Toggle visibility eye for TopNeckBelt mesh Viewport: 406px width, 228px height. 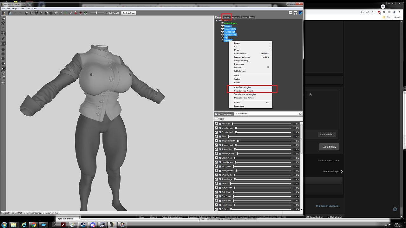coord(222,32)
